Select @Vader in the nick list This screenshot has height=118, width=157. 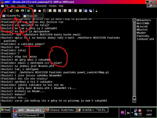141,33
